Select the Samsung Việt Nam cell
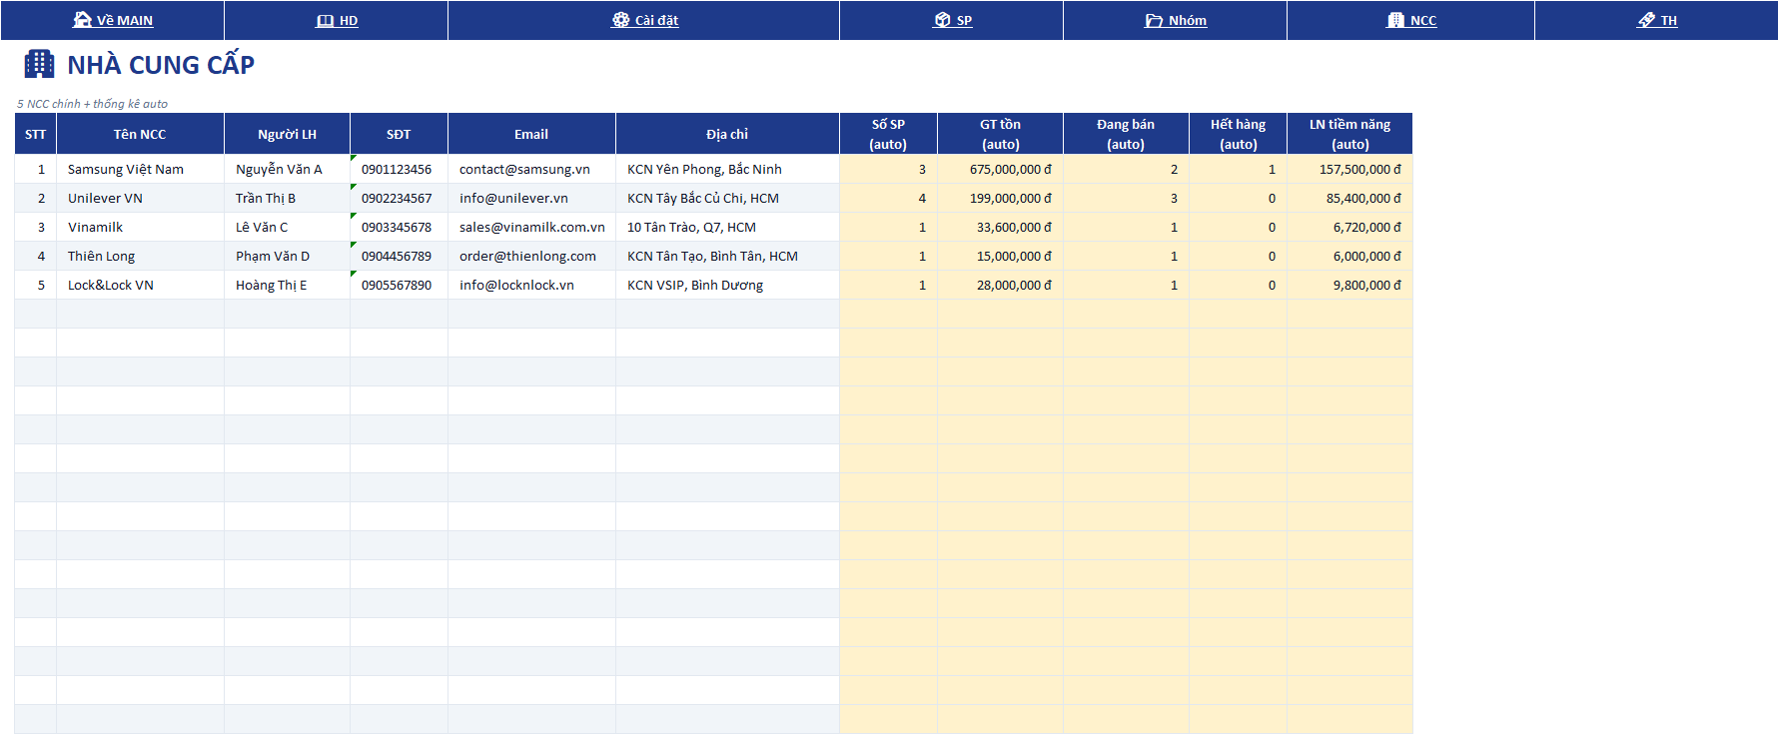This screenshot has height=734, width=1779. [140, 169]
